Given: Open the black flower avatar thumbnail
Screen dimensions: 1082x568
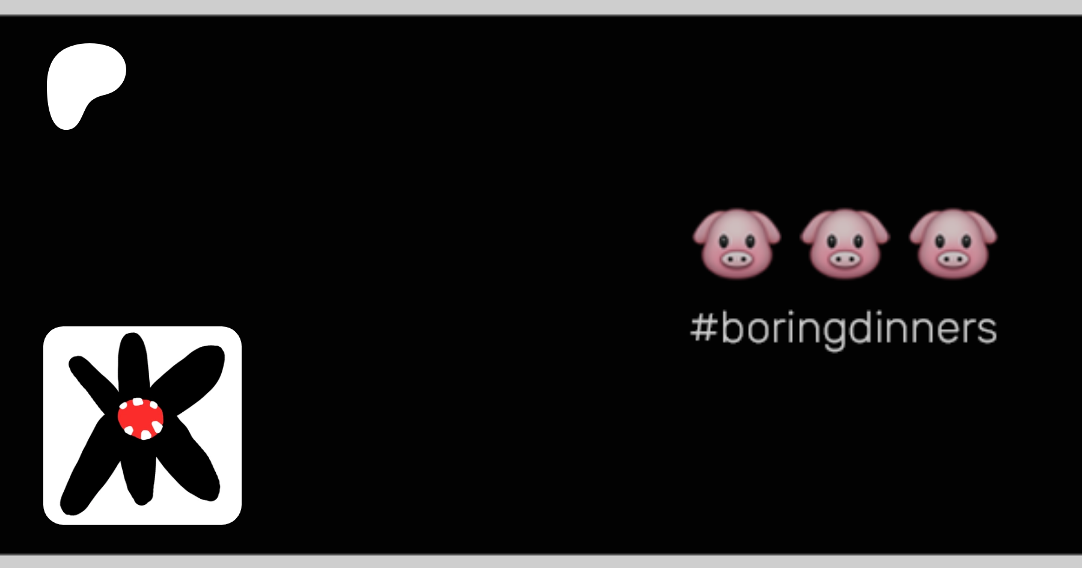Looking at the screenshot, I should [142, 426].
